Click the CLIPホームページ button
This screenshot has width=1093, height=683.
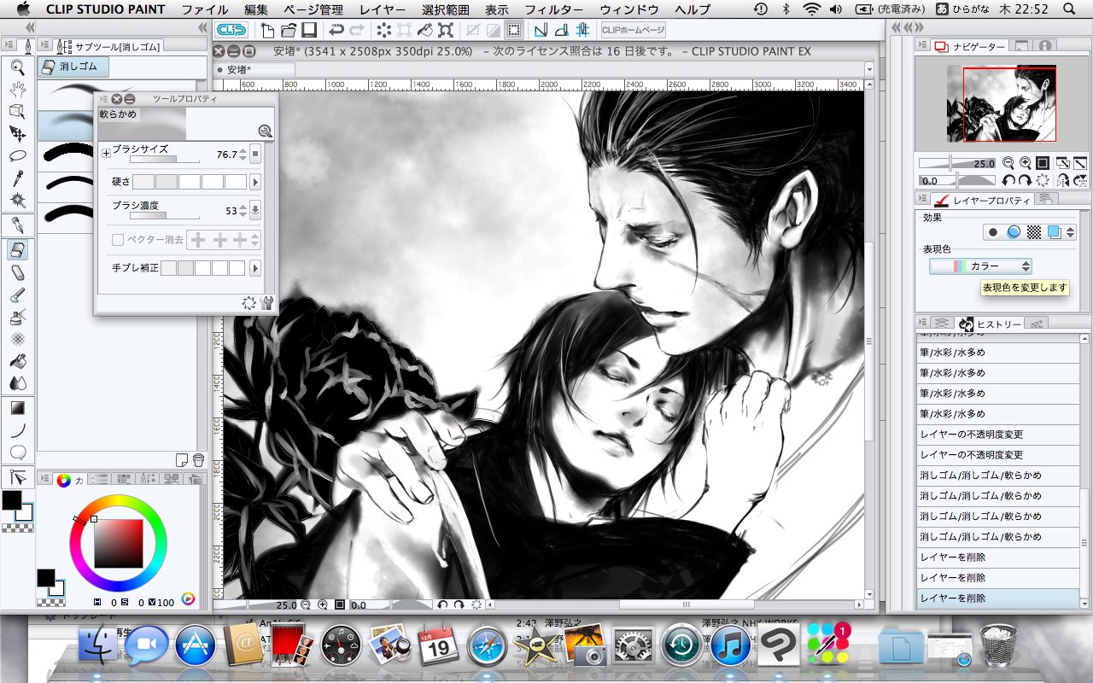(633, 31)
